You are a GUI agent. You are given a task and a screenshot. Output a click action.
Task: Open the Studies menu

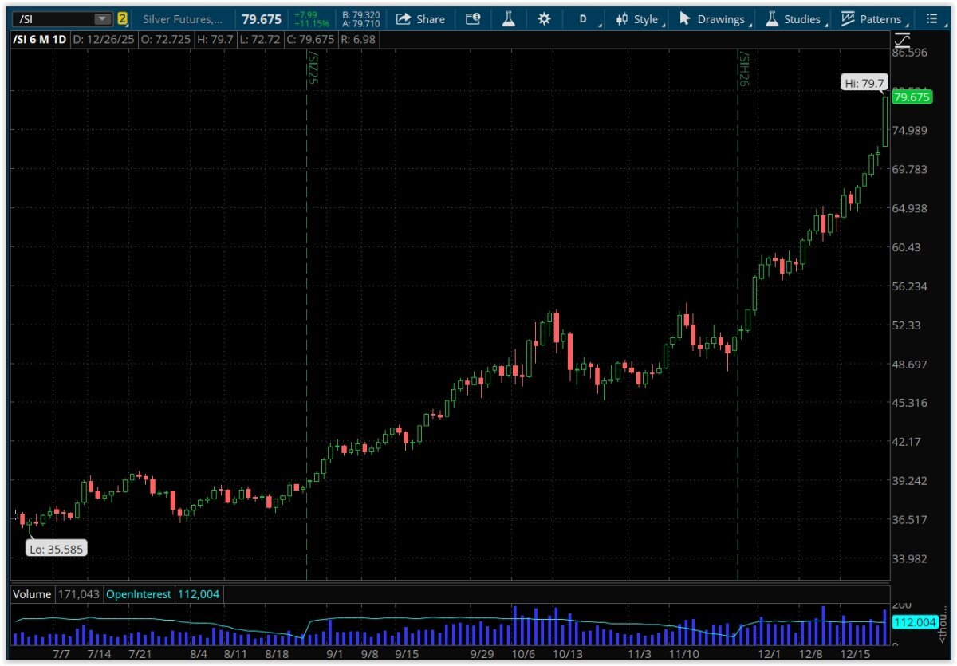[x=801, y=19]
